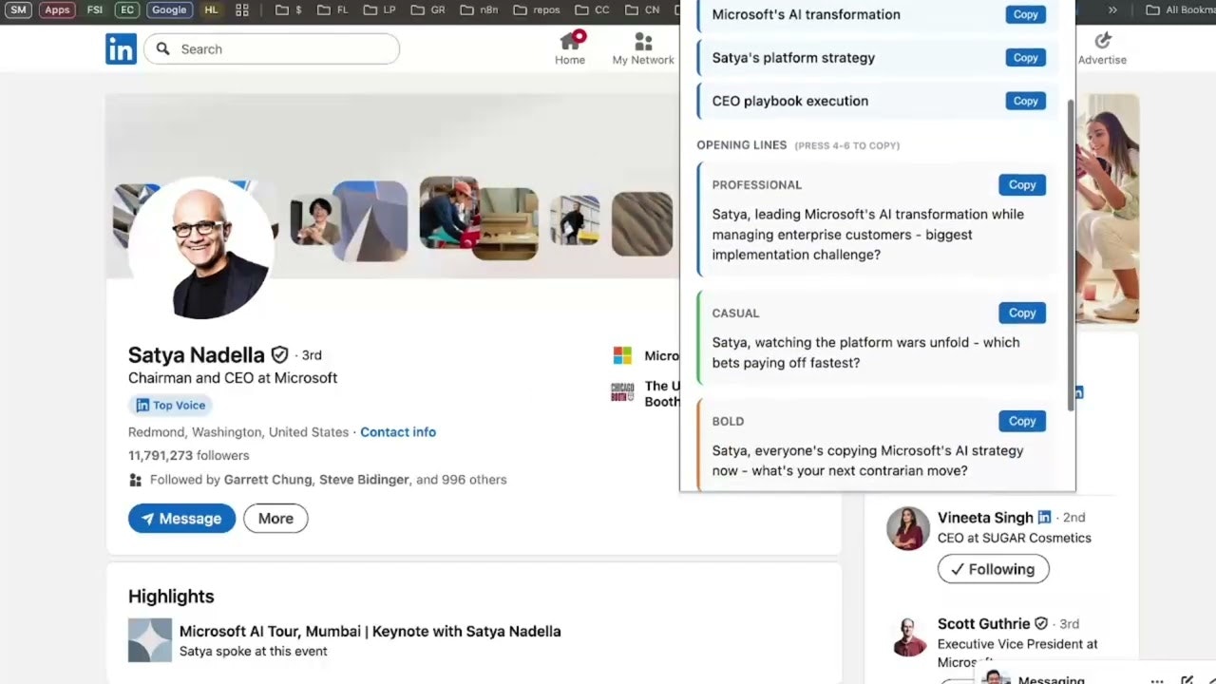Viewport: 1216px width, 684px height.
Task: Open the $ bookmarks folder
Action: pyautogui.click(x=289, y=9)
